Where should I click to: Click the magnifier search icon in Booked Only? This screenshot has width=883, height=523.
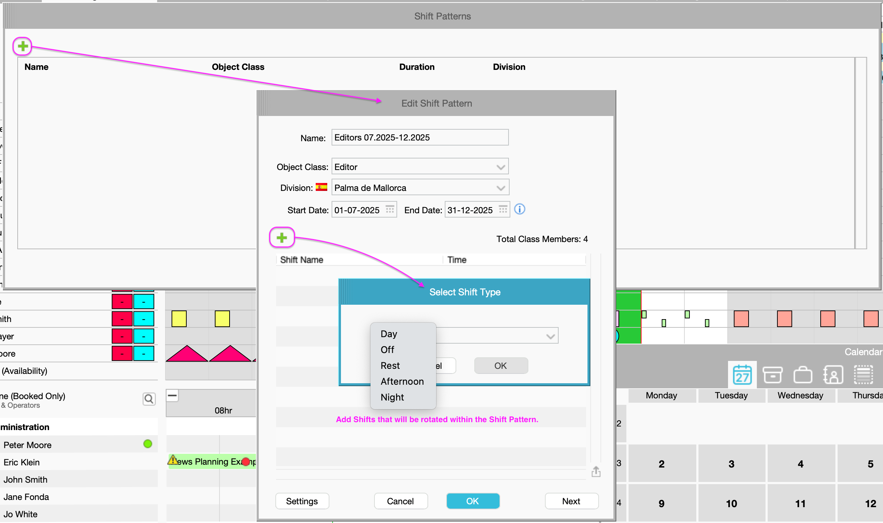(149, 399)
